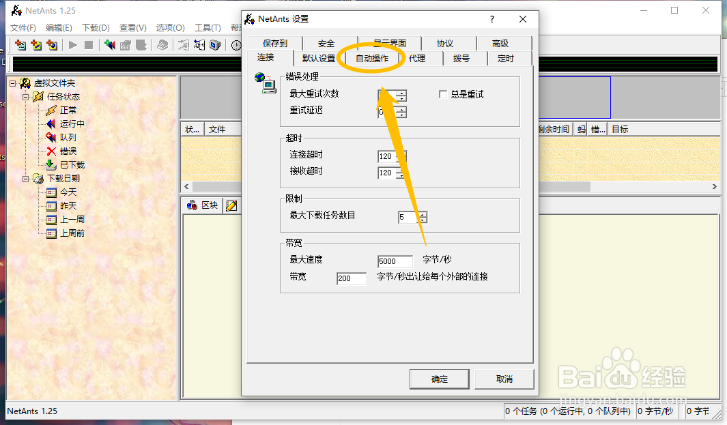Collapse the 任务状态 tree node
This screenshot has height=425, width=727.
(26, 97)
